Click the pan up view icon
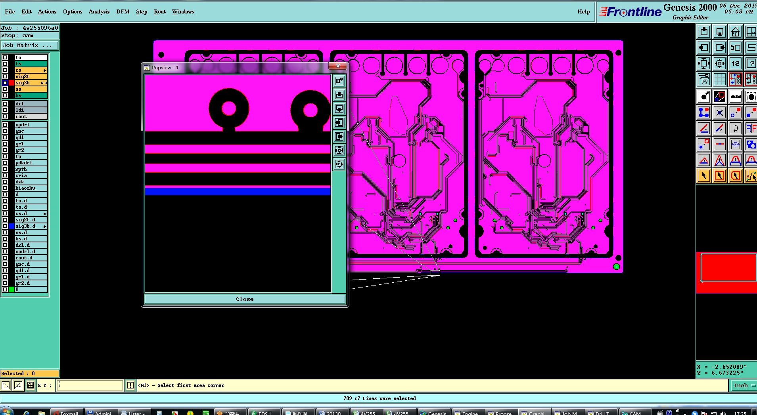The height and width of the screenshot is (415, 757). (704, 32)
